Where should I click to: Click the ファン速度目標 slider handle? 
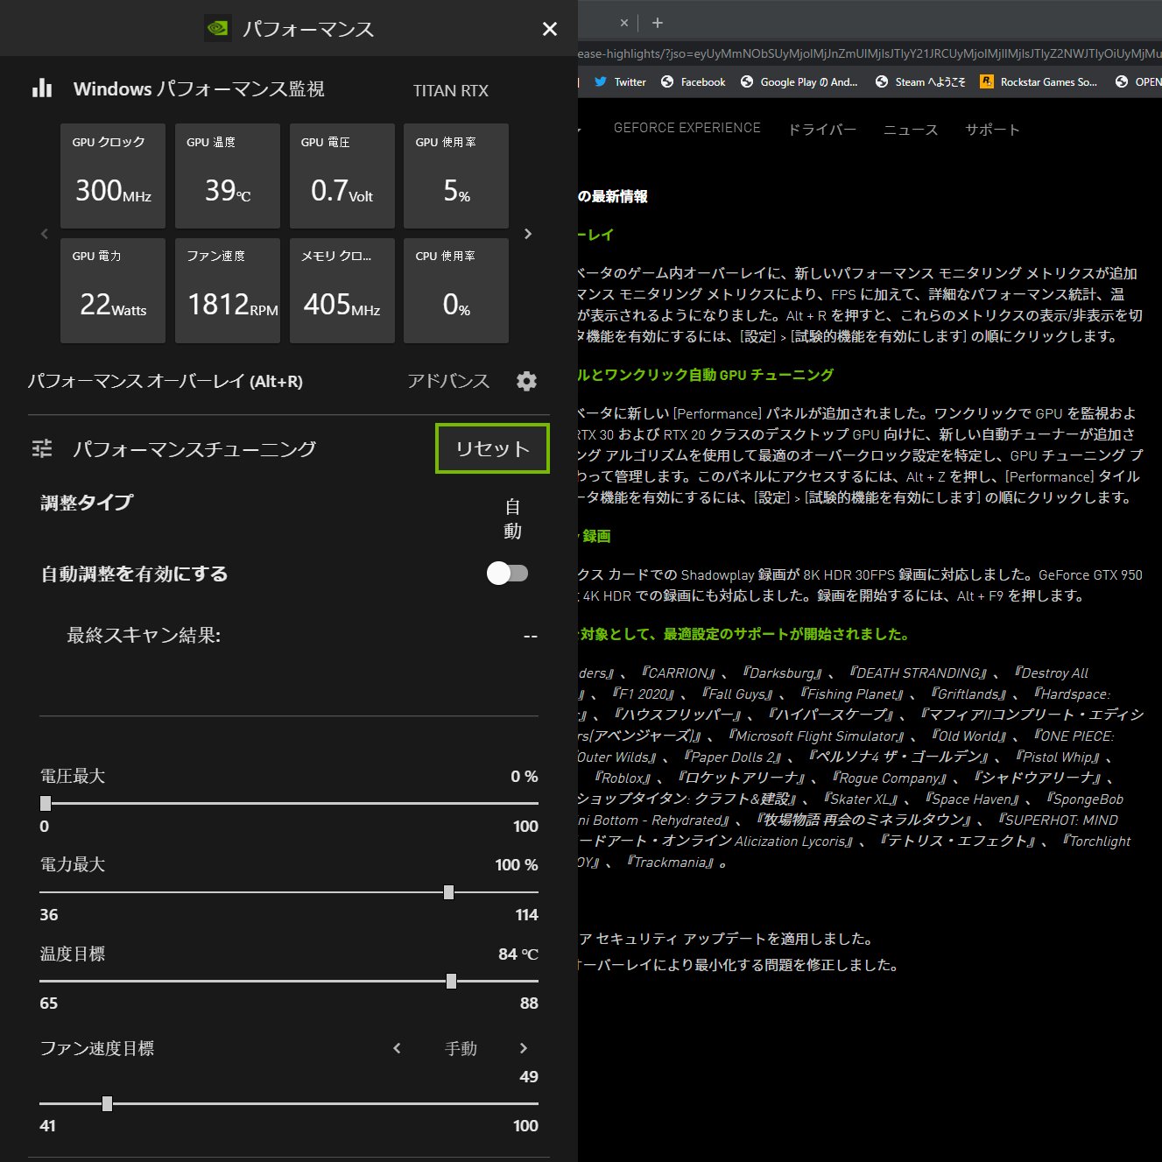tap(107, 1104)
